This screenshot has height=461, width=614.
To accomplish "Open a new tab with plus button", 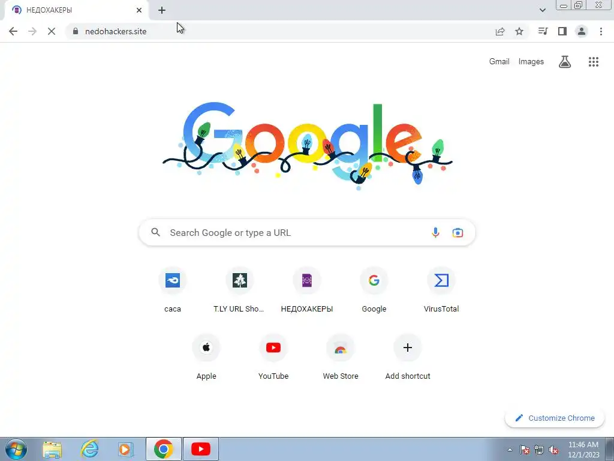I will 162,10.
